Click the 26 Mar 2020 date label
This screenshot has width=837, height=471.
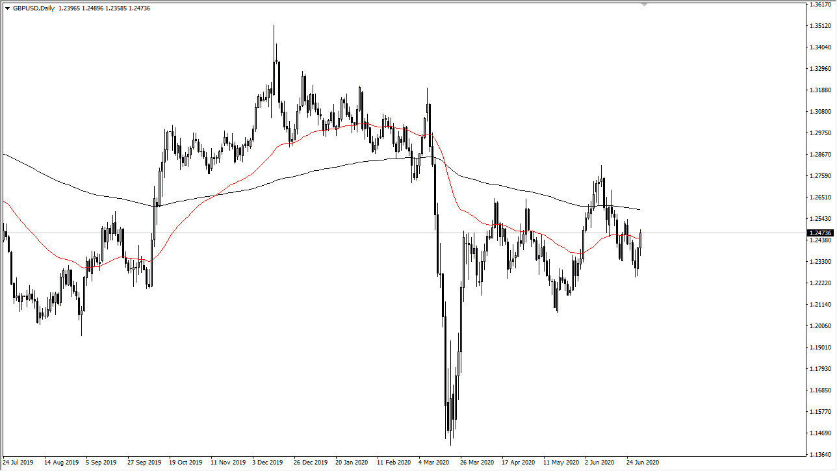click(476, 463)
